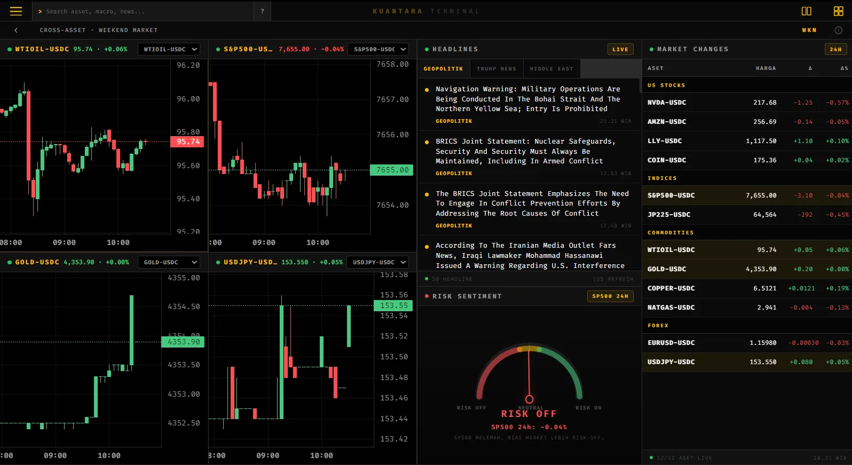Open the info icon beside WKN
Screen dimensions: 852x465
(838, 30)
